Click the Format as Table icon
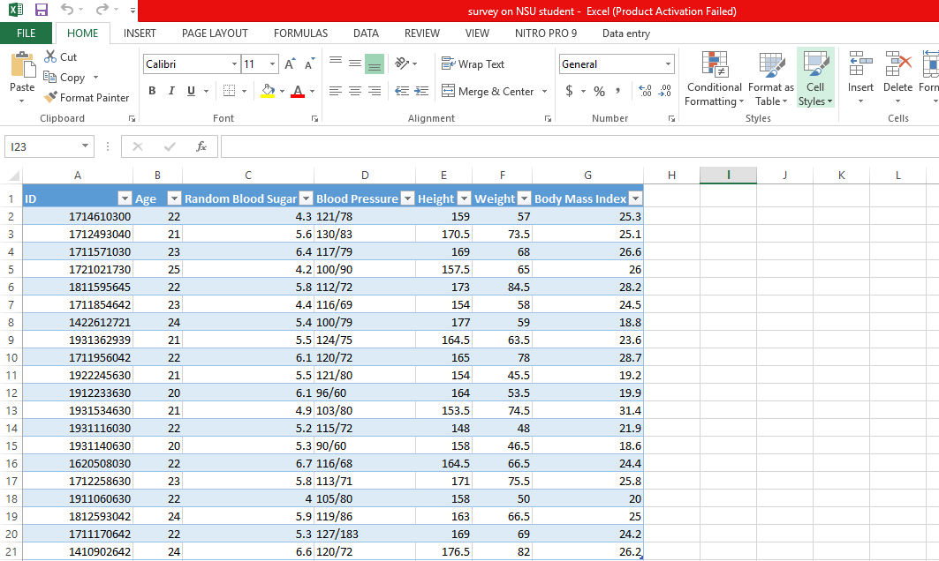 [x=770, y=79]
